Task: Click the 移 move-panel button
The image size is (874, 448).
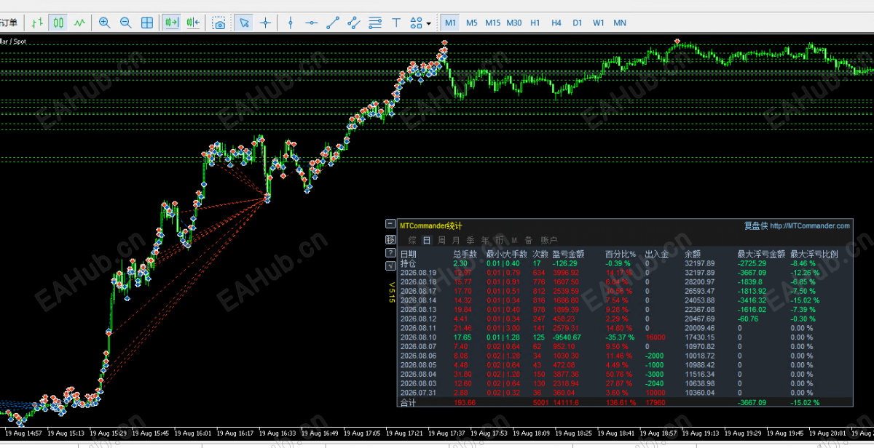Action: click(391, 239)
